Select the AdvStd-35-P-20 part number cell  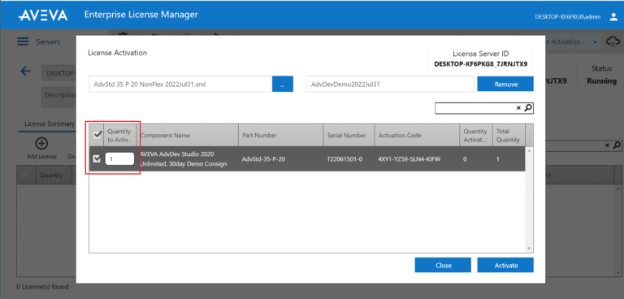(x=263, y=159)
